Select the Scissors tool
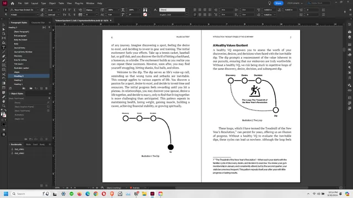This screenshot has height=198, width=353. (x=4, y=74)
